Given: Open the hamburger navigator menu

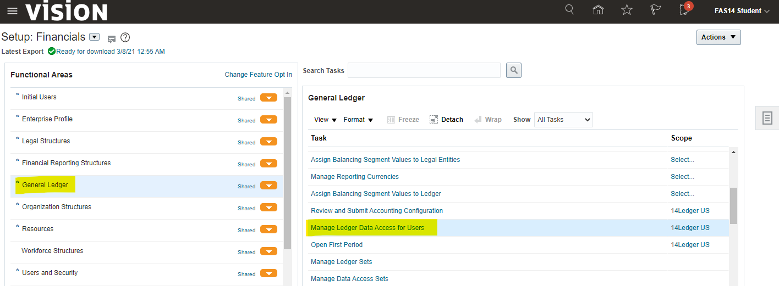Looking at the screenshot, I should point(12,11).
